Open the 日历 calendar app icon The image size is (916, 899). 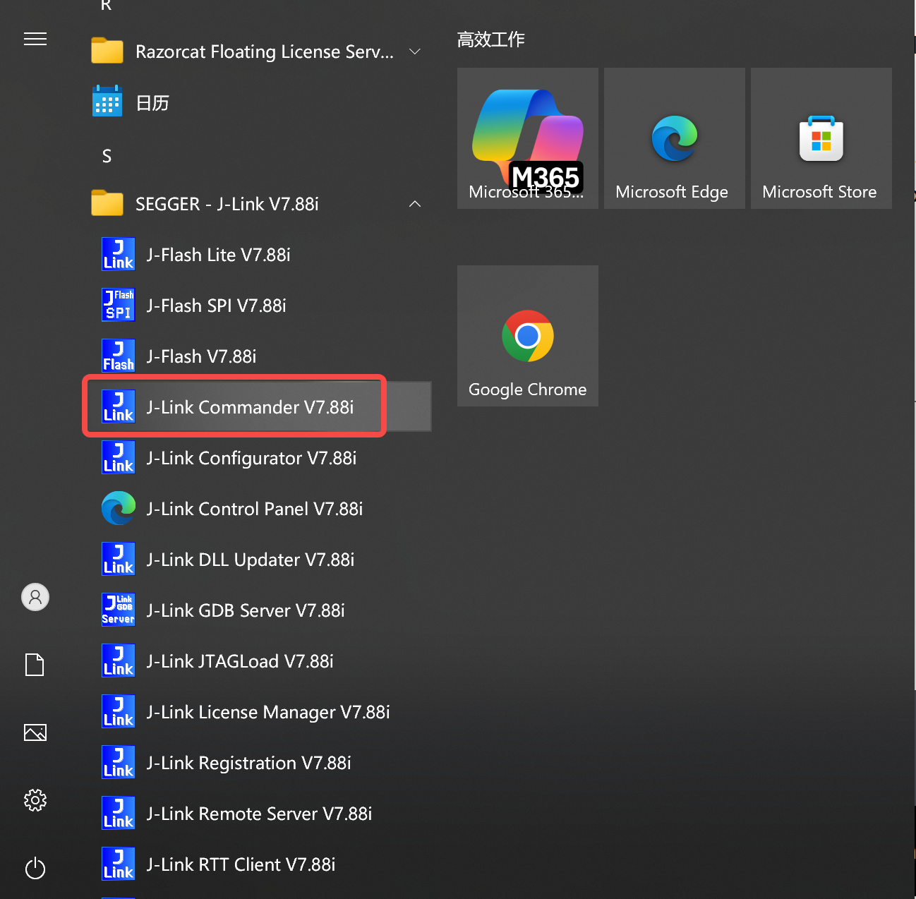pyautogui.click(x=107, y=102)
